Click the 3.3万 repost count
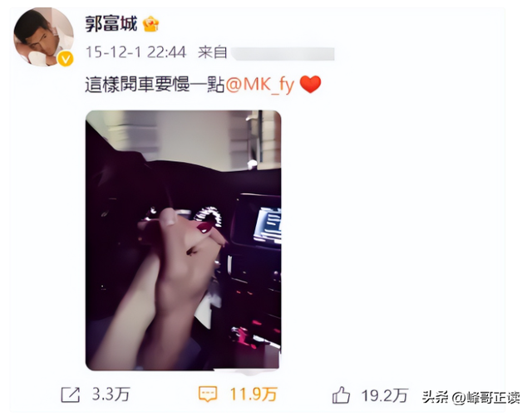 (111, 394)
